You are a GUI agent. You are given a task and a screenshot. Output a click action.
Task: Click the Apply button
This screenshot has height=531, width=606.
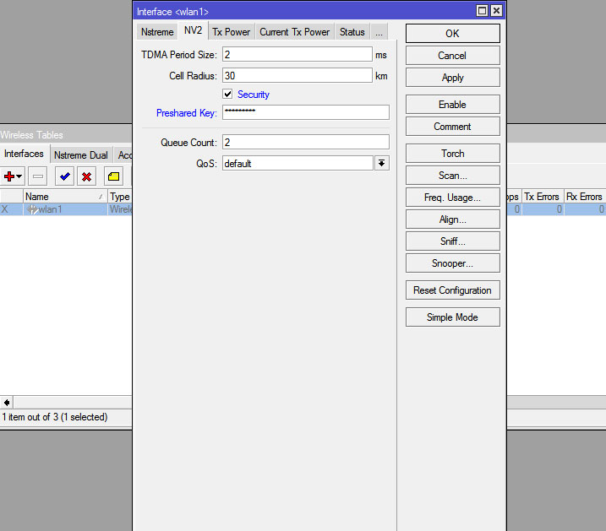point(452,78)
